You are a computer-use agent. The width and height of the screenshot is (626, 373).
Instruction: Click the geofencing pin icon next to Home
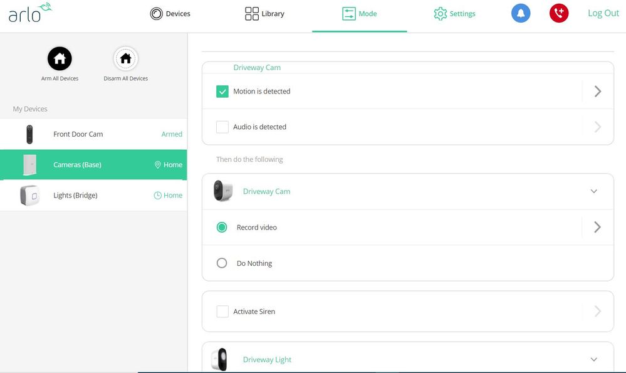[158, 165]
